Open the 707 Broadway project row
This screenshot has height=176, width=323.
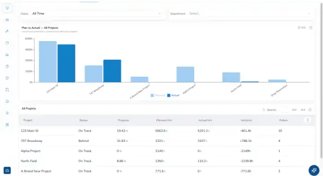pos(167,141)
